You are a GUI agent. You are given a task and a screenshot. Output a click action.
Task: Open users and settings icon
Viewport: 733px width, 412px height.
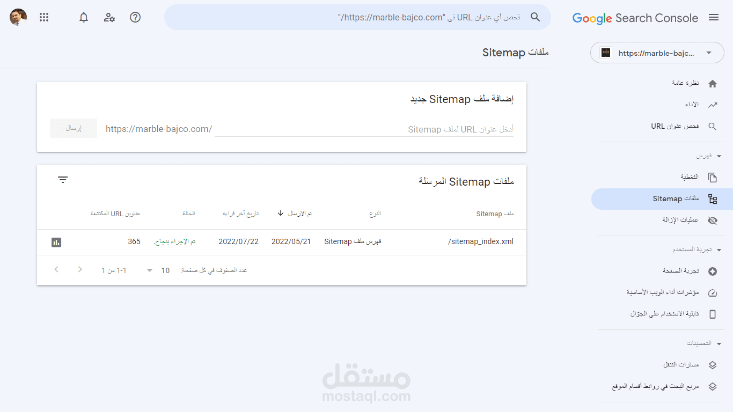[109, 17]
